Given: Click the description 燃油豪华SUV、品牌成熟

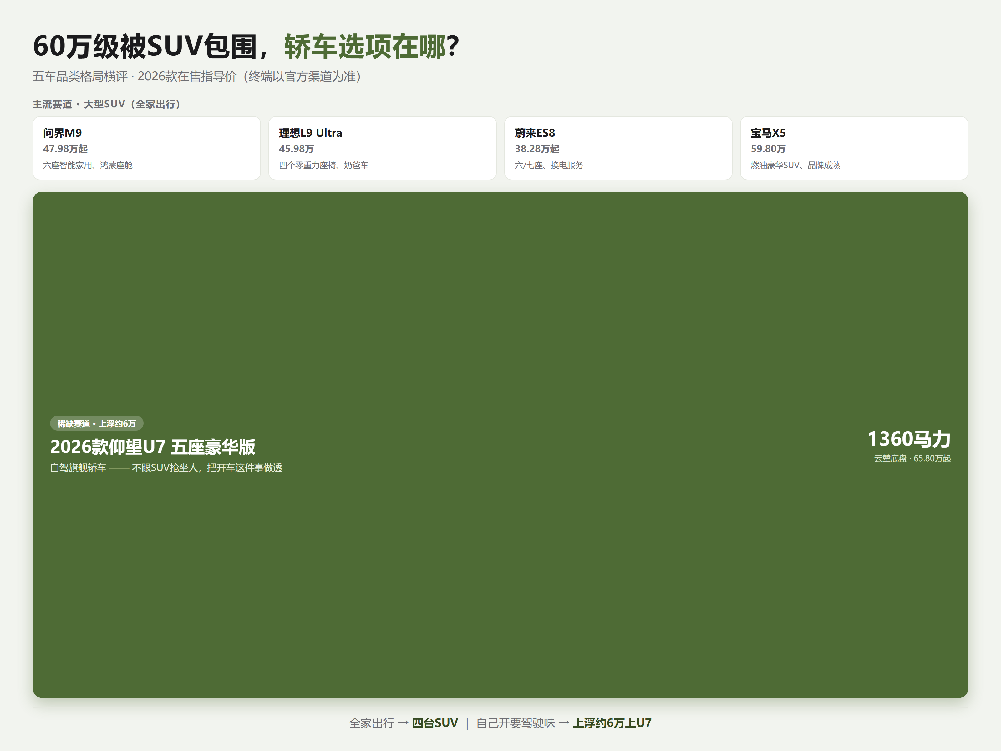Looking at the screenshot, I should pos(795,165).
